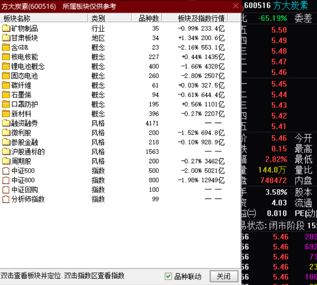
Task: Click the folder icon beside 含GDR
Action: [x=6, y=47]
